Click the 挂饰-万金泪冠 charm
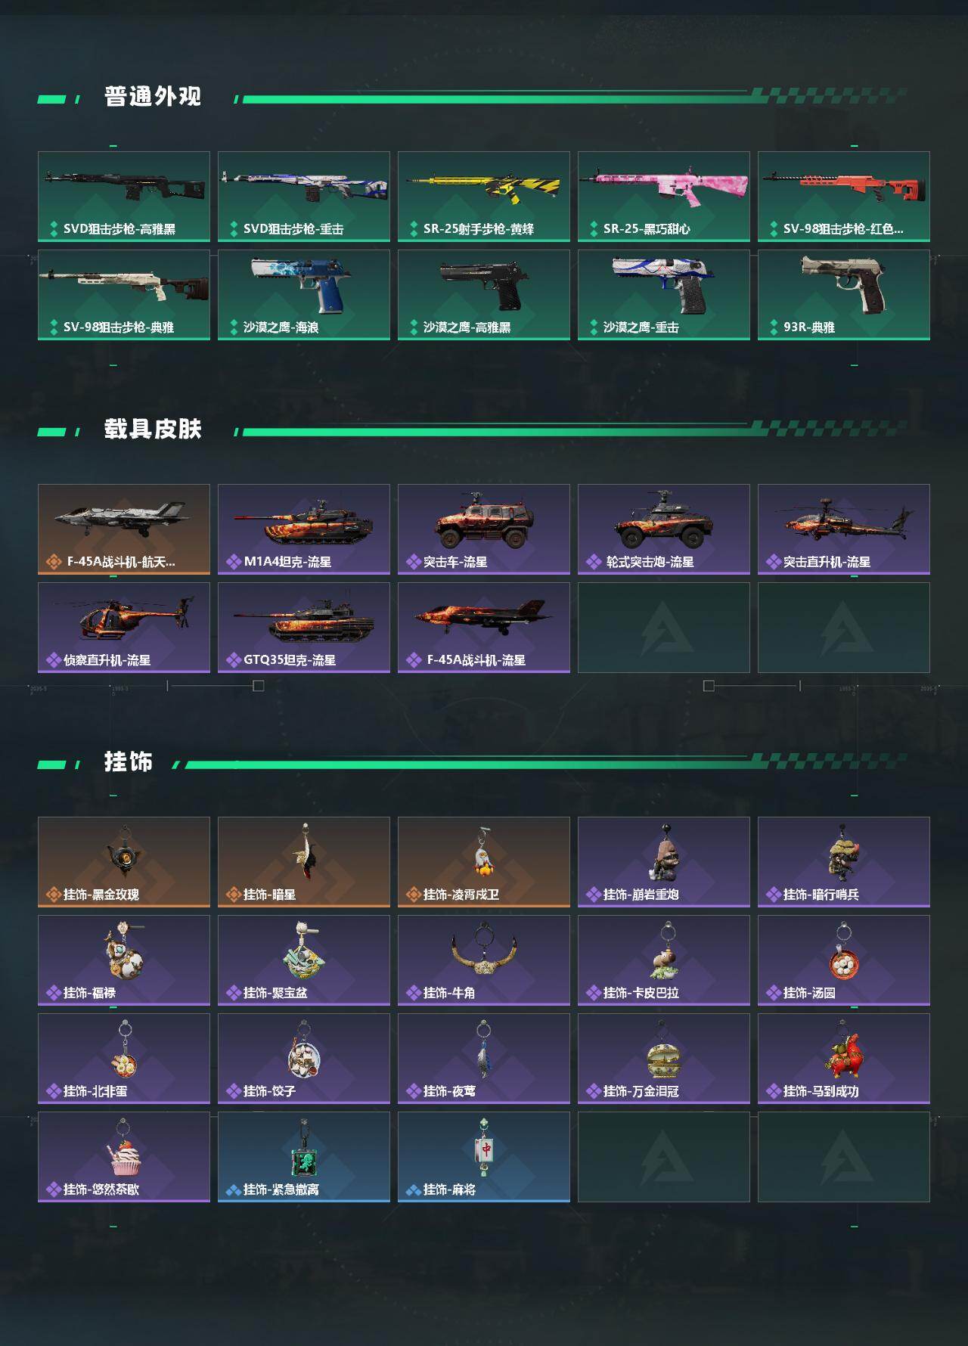The height and width of the screenshot is (1346, 968). (664, 1059)
